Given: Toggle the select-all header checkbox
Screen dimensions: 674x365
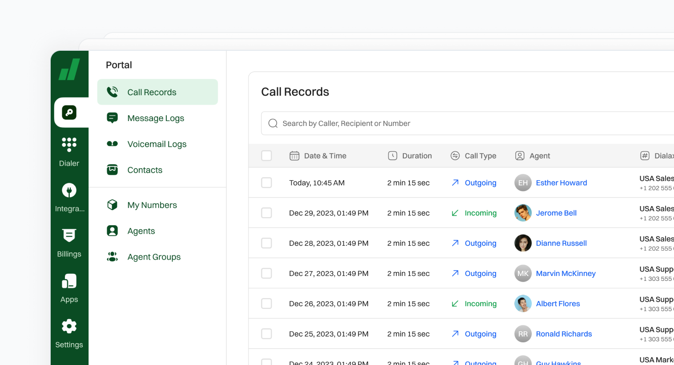Looking at the screenshot, I should click(x=266, y=156).
